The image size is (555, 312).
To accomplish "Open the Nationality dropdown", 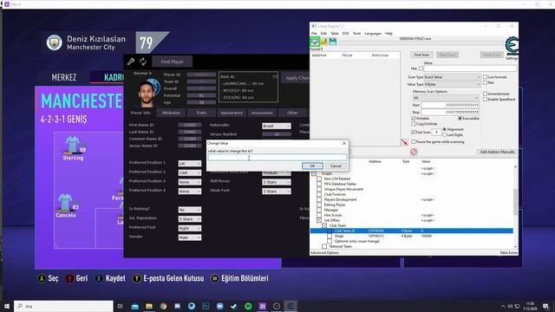I will (277, 126).
